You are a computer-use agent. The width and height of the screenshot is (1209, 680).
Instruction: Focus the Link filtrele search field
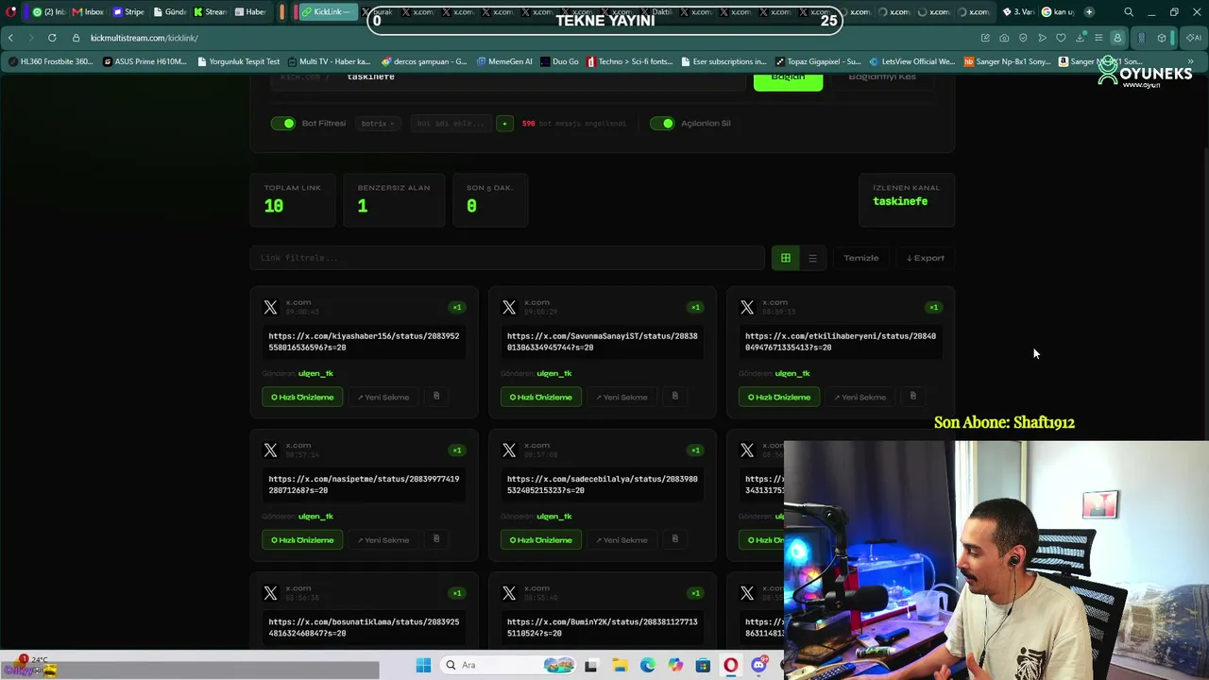507,258
